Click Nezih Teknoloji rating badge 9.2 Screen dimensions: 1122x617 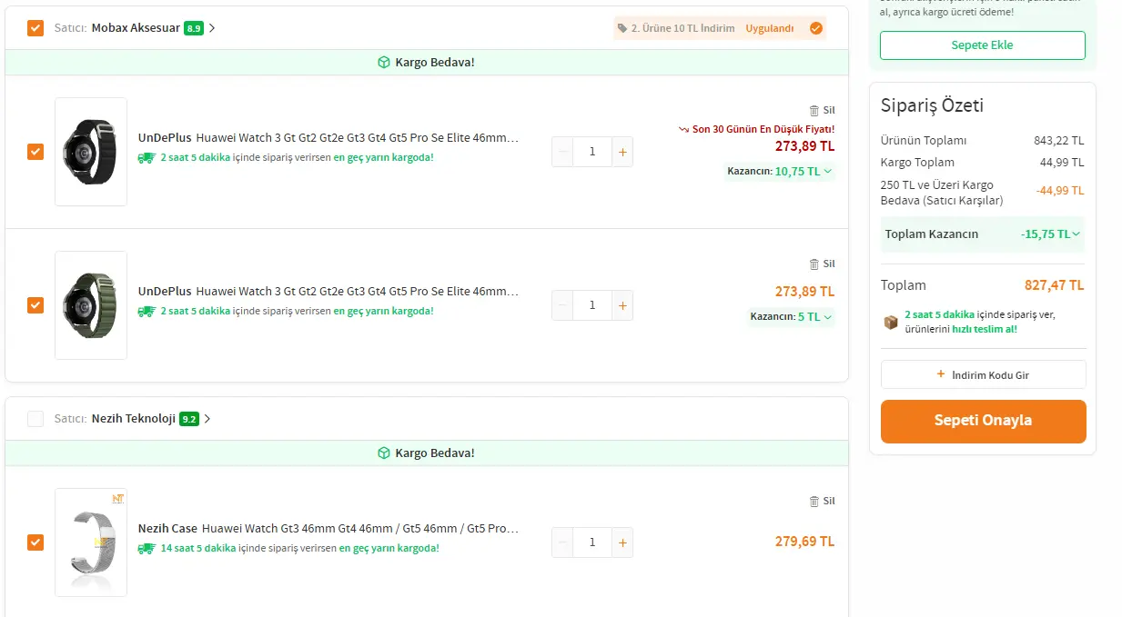(189, 419)
